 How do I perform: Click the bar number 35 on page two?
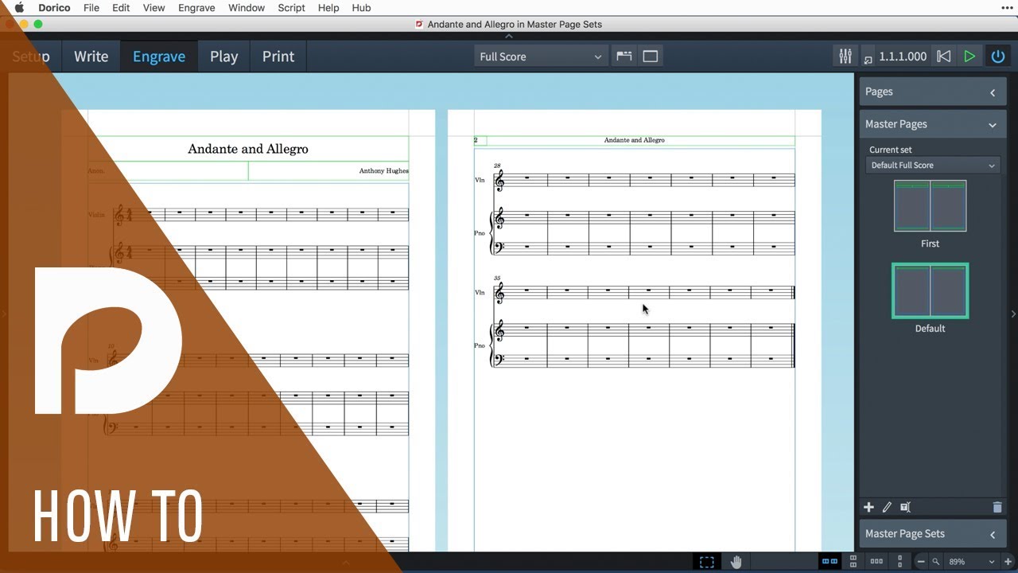point(497,279)
